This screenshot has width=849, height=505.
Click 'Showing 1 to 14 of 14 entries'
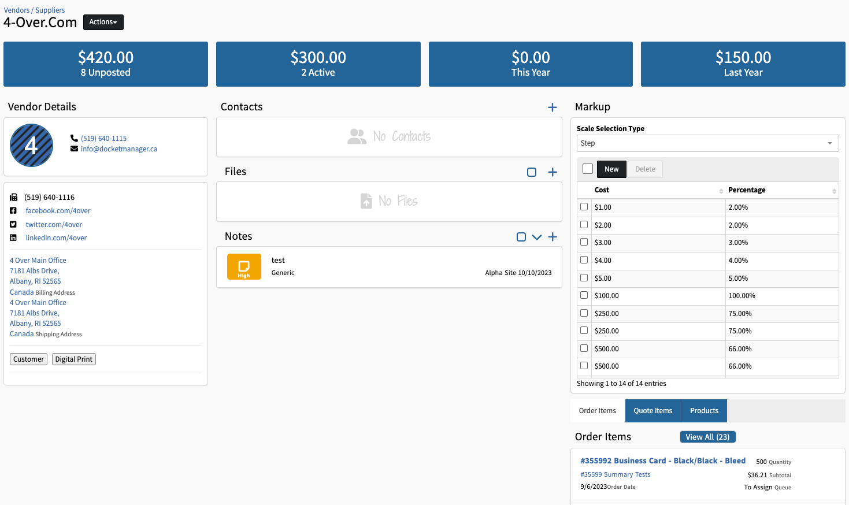click(621, 384)
